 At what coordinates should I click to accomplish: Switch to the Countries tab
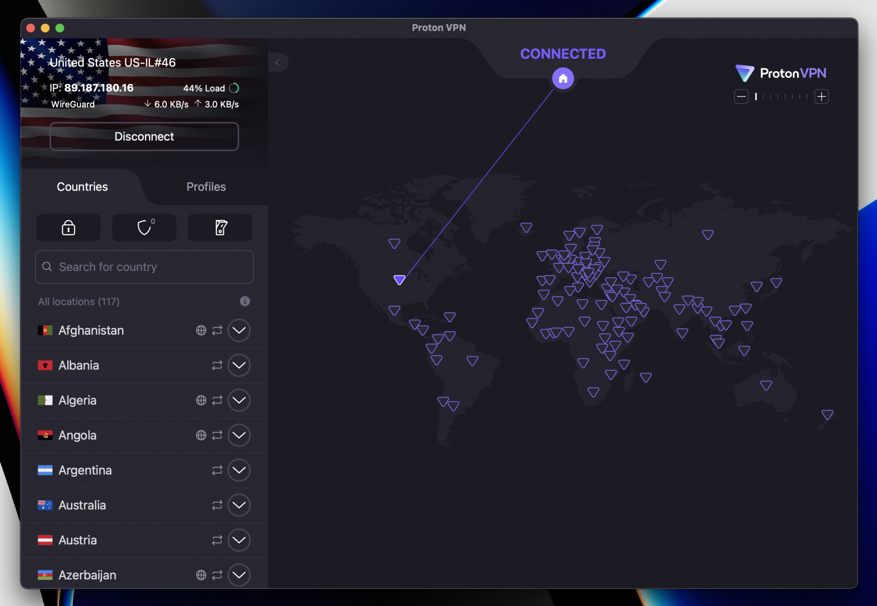[82, 187]
